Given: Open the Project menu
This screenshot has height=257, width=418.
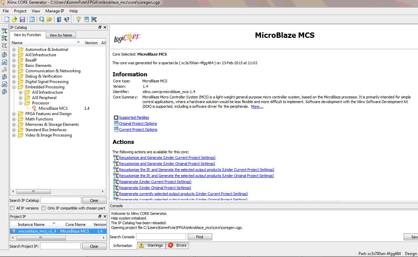Looking at the screenshot, I should click(20, 11).
